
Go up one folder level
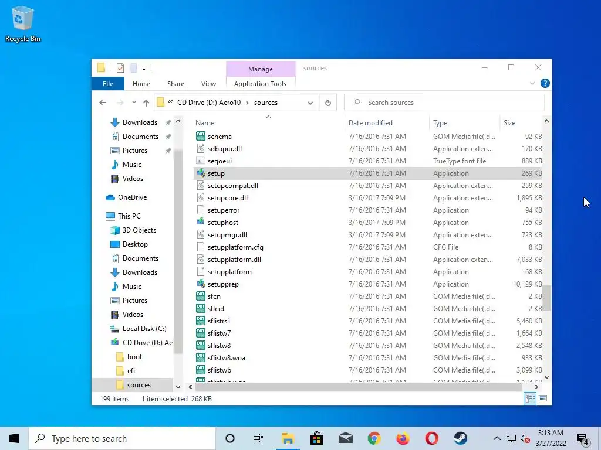tap(146, 103)
